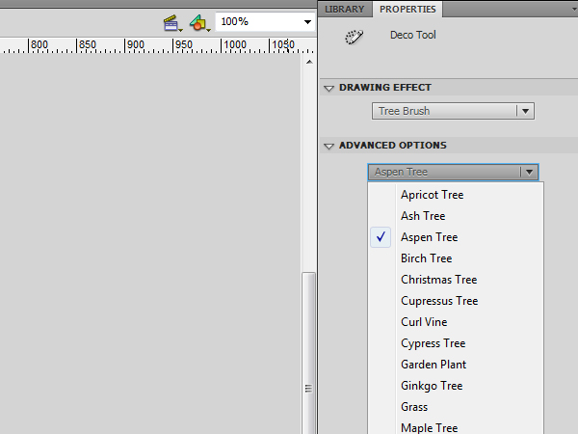Open the Edit Scene clapperboard icon
Screen dimensions: 578x434
tap(172, 23)
